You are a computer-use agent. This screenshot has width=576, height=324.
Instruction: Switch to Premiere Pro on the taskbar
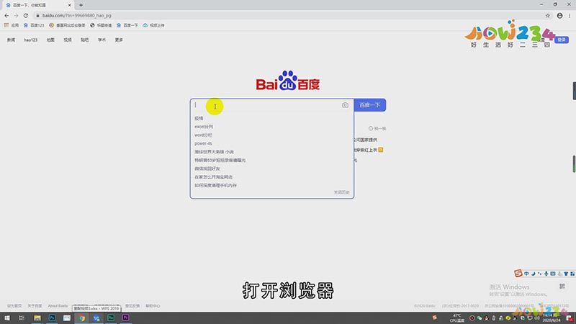pyautogui.click(x=125, y=318)
